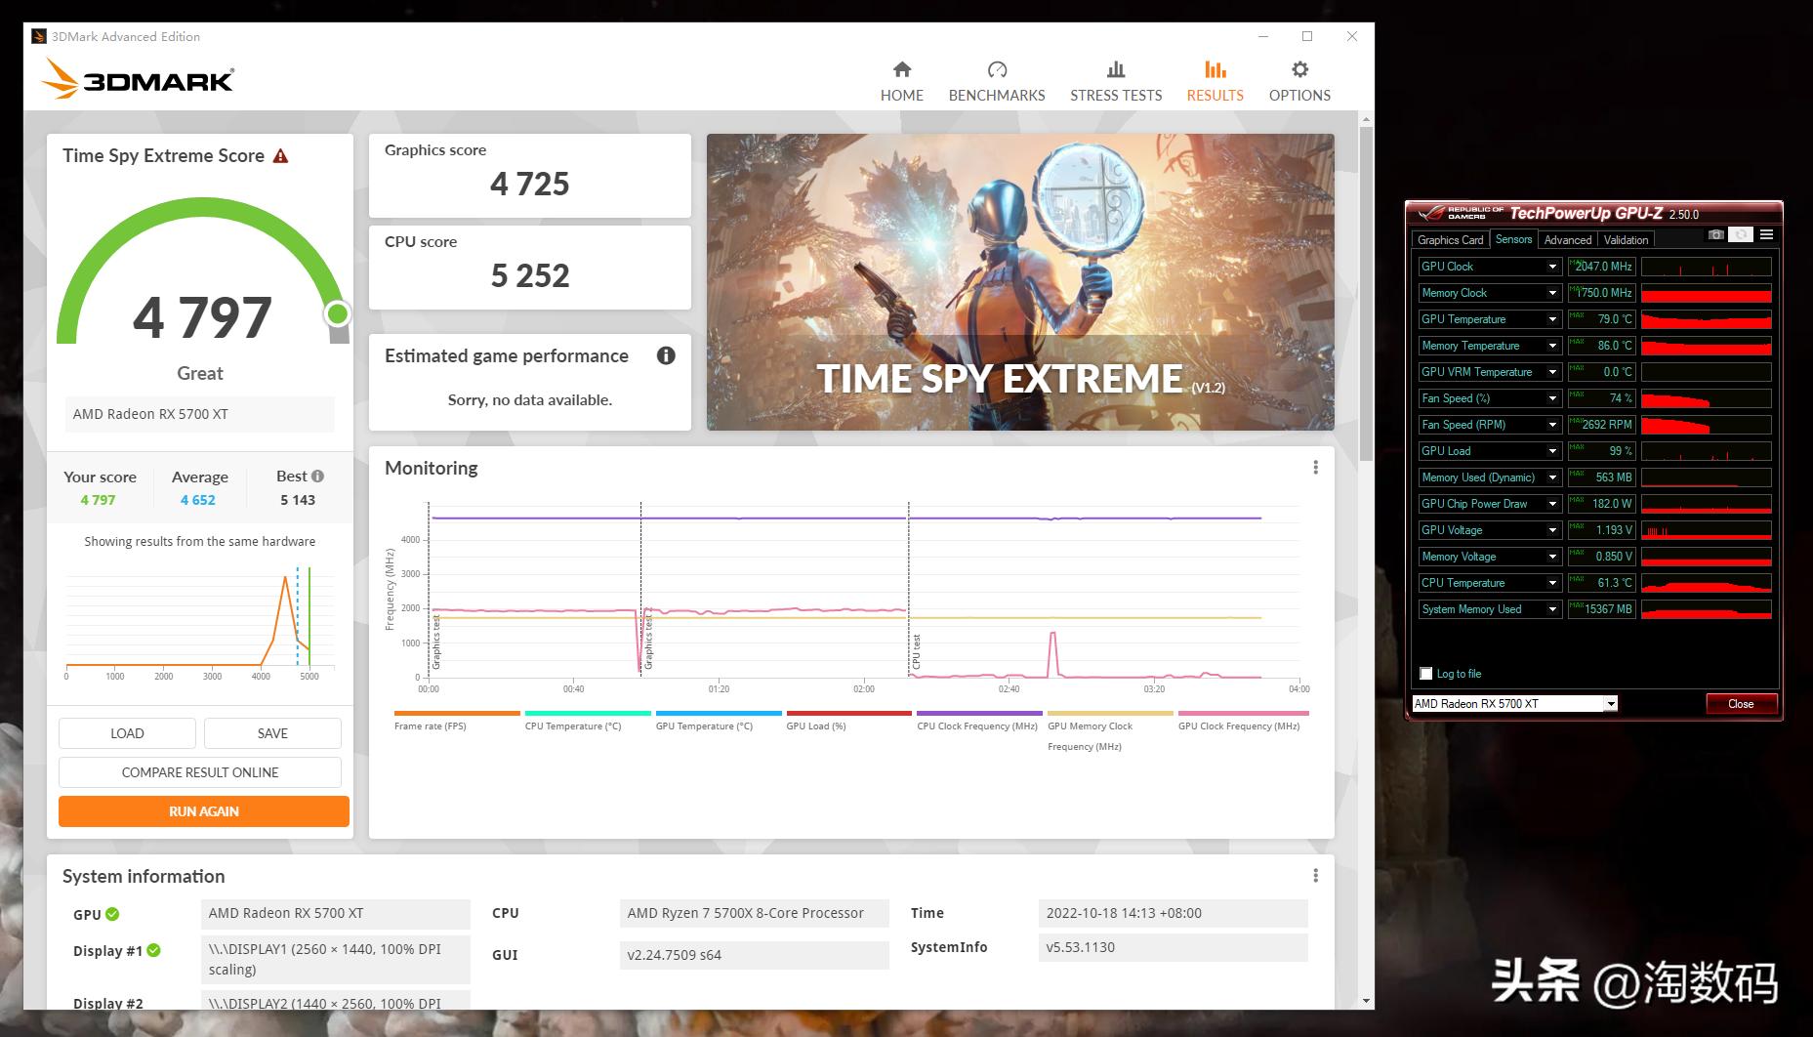1813x1037 pixels.
Task: Click the warning icon beside Time Spy Extreme Score
Action: [281, 156]
